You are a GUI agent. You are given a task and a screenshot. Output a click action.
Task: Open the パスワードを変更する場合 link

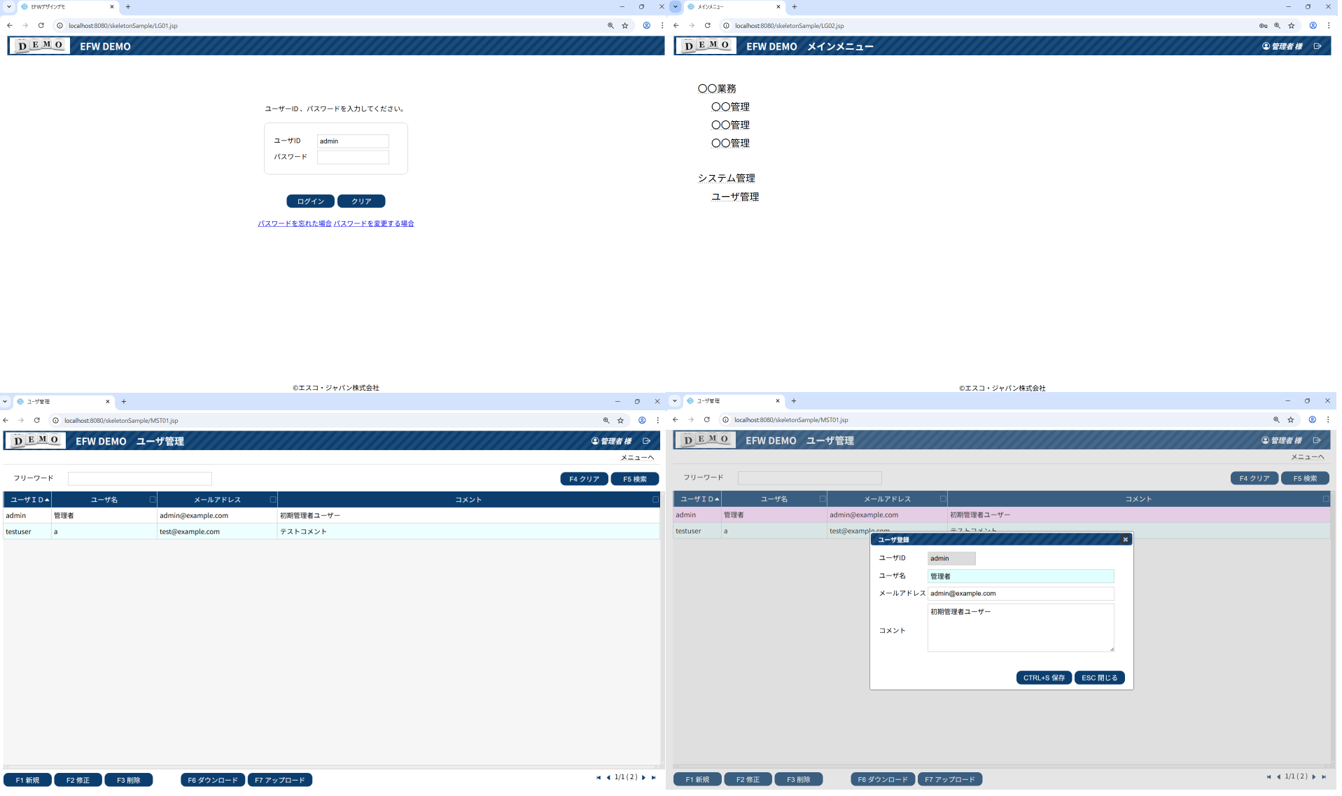pyautogui.click(x=374, y=224)
